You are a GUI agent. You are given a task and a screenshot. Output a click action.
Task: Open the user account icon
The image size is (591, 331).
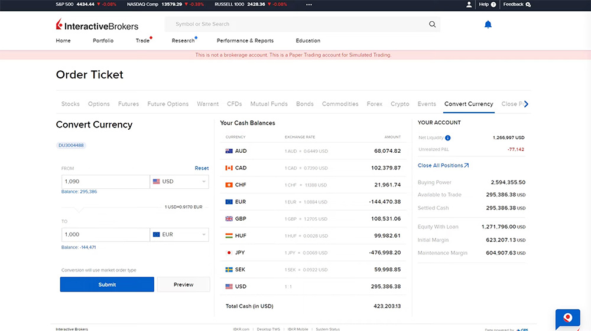click(469, 5)
